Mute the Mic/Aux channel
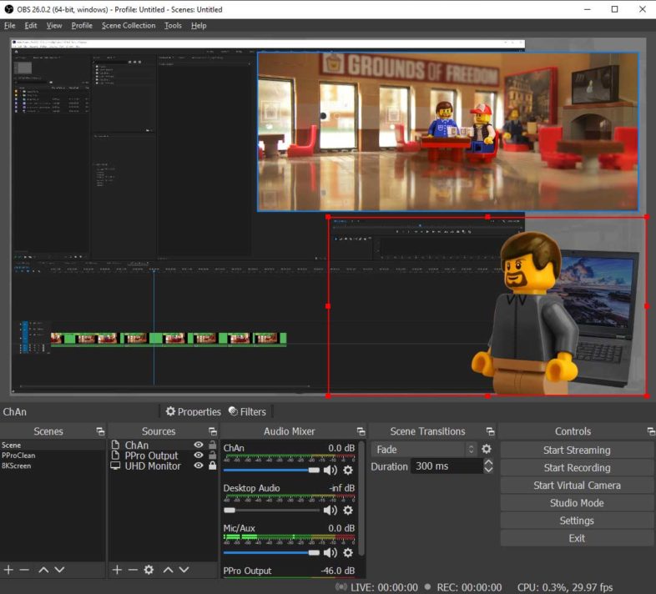Viewport: 656px width, 594px height. tap(331, 552)
